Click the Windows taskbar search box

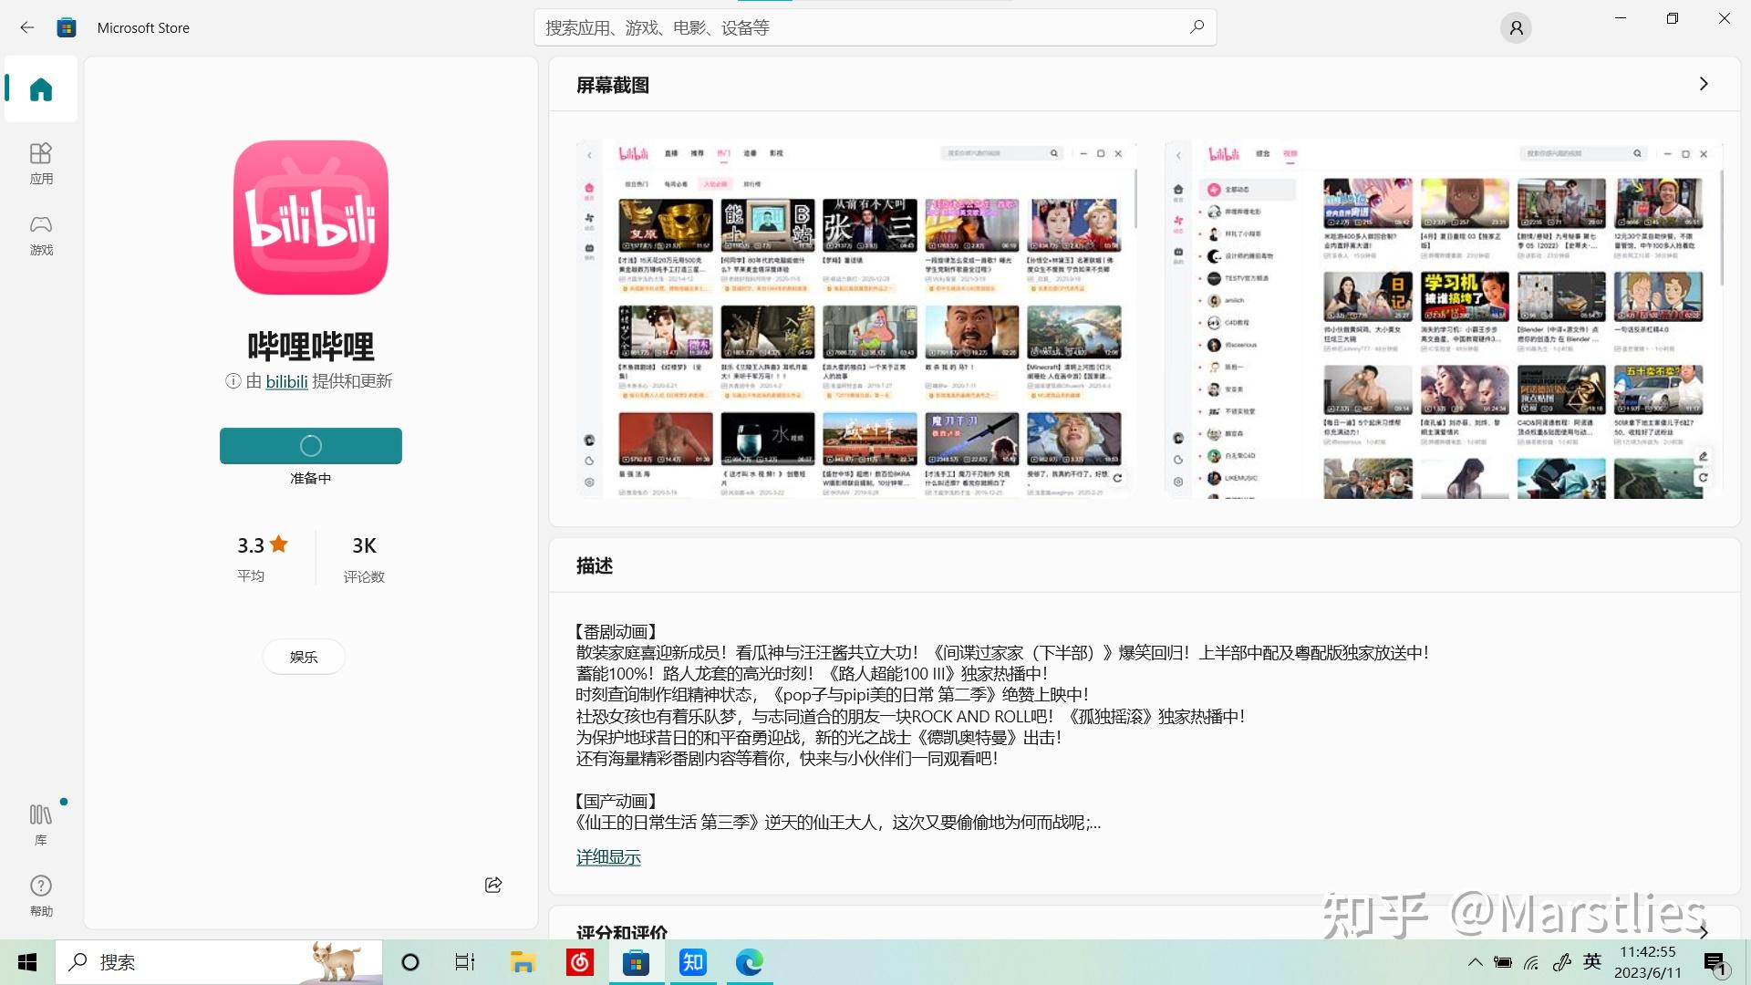pos(219,962)
